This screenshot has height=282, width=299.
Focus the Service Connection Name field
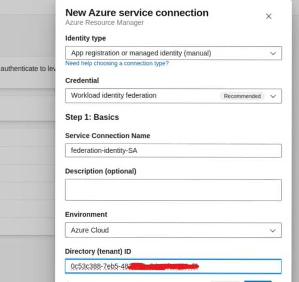point(173,151)
